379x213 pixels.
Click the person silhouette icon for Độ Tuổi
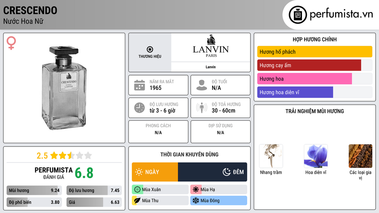click(x=202, y=85)
